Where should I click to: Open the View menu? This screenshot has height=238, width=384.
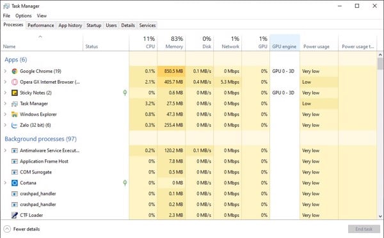pyautogui.click(x=42, y=15)
